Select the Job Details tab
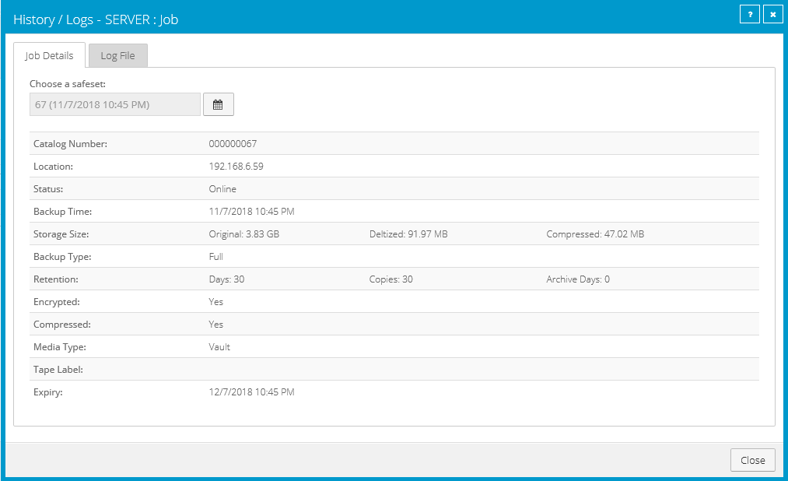The height and width of the screenshot is (481, 788). (x=49, y=56)
